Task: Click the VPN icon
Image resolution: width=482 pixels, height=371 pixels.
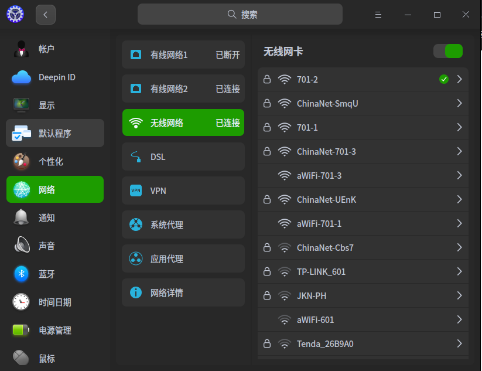Action: coord(136,190)
